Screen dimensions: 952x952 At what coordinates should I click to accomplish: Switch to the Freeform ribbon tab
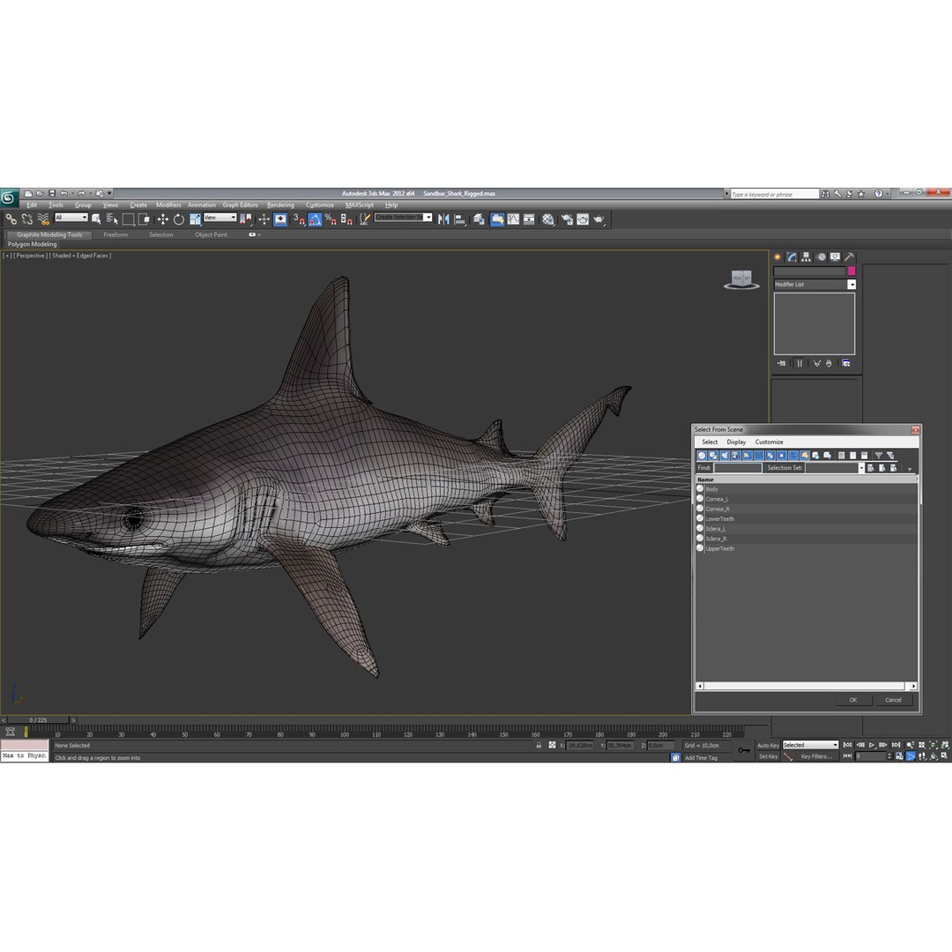[x=115, y=234]
